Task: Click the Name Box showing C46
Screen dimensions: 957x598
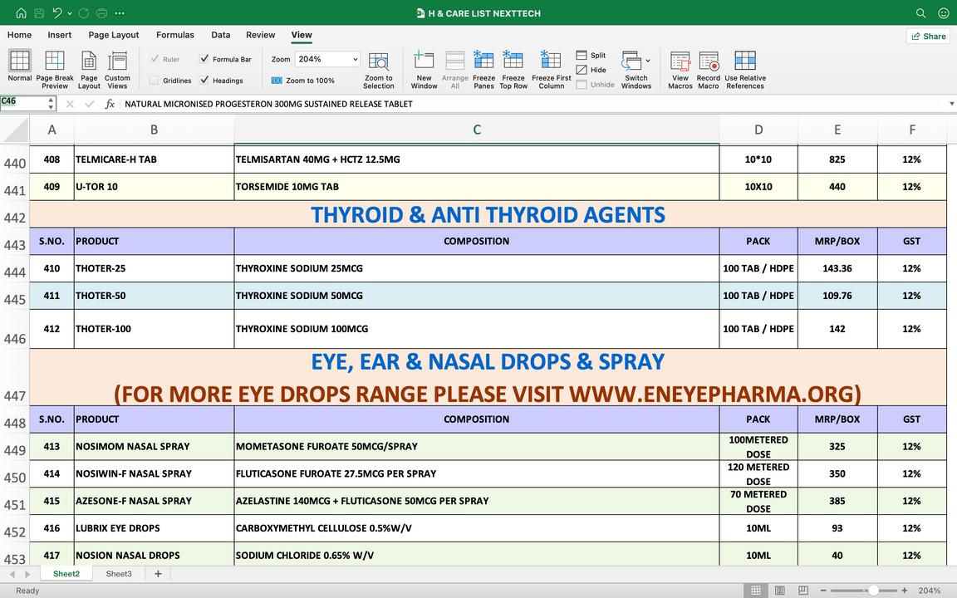Action: (x=23, y=102)
